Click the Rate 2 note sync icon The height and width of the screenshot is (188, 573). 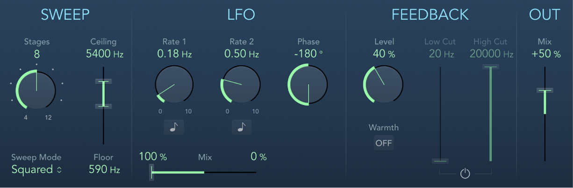tap(241, 127)
